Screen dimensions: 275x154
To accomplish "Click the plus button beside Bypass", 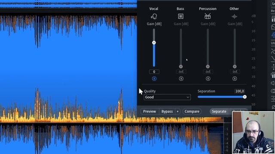I will click(x=177, y=111).
